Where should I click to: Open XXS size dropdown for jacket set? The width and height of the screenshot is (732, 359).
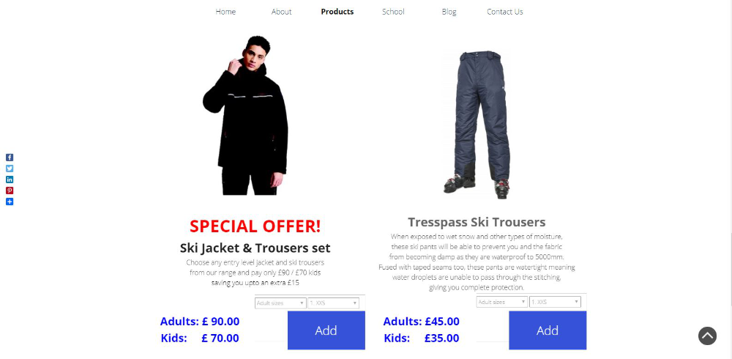333,303
